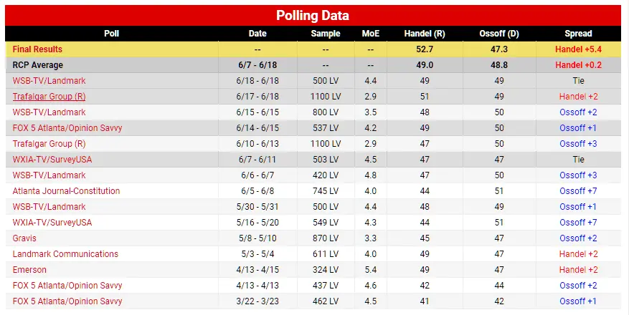Open the Emerson poll link

(x=29, y=270)
